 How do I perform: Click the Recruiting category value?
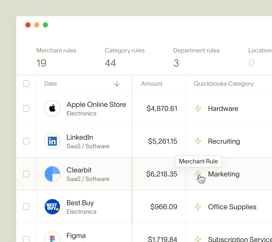coord(224,141)
